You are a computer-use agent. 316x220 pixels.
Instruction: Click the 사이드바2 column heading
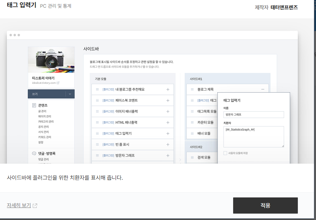pyautogui.click(x=196, y=147)
